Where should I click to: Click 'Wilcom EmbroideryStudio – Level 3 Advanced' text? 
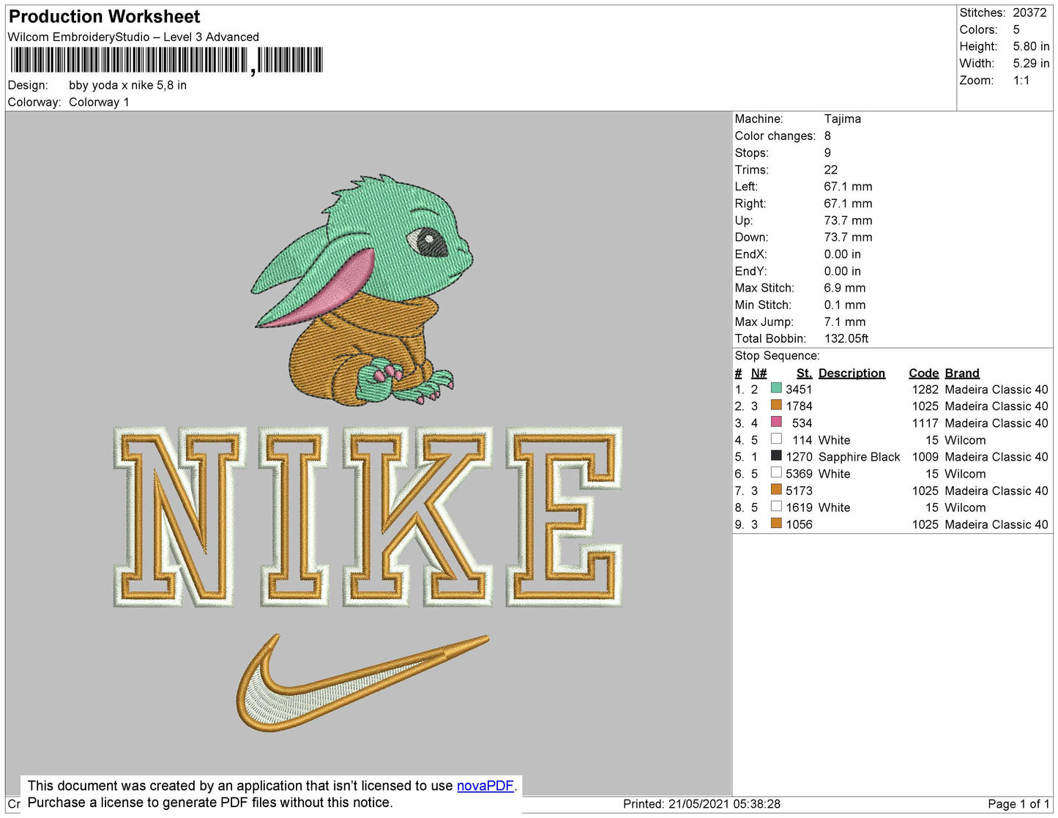pos(133,37)
